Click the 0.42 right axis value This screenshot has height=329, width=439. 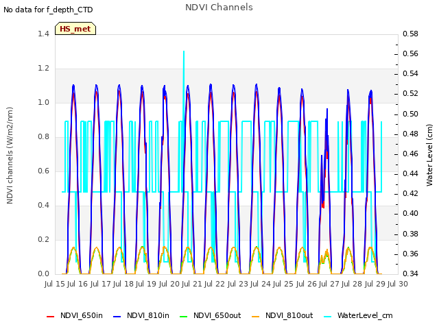[410, 193]
